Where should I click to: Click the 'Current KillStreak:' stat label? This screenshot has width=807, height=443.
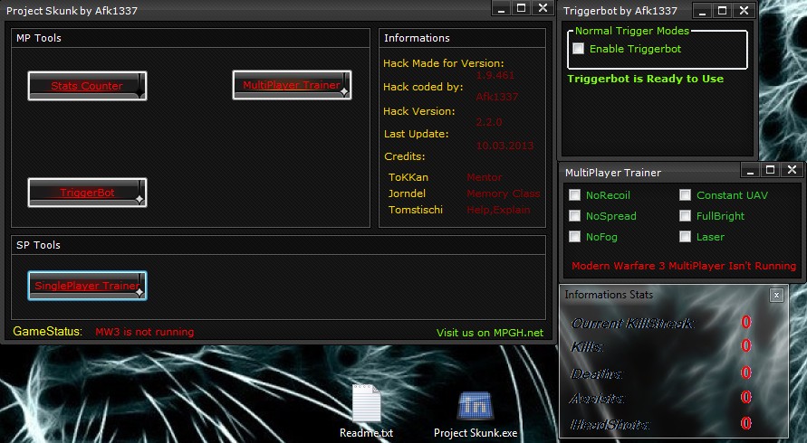tap(633, 324)
